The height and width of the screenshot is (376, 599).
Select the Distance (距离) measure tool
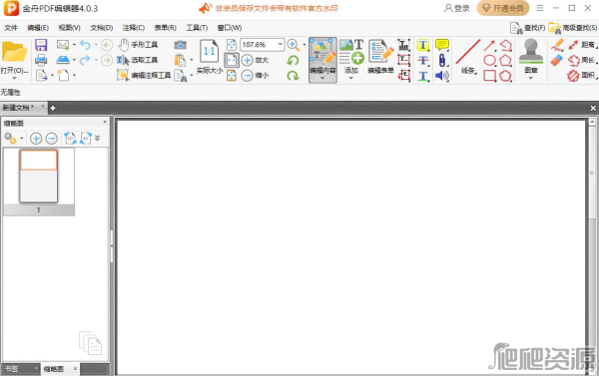tap(582, 45)
